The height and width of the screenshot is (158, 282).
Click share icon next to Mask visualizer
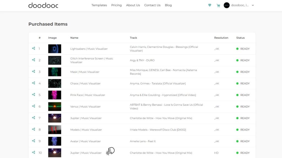[x=33, y=72]
